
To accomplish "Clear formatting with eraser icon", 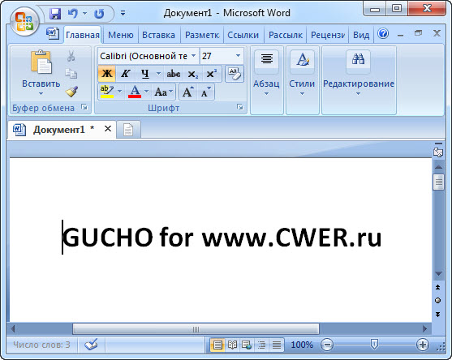I will 234,74.
